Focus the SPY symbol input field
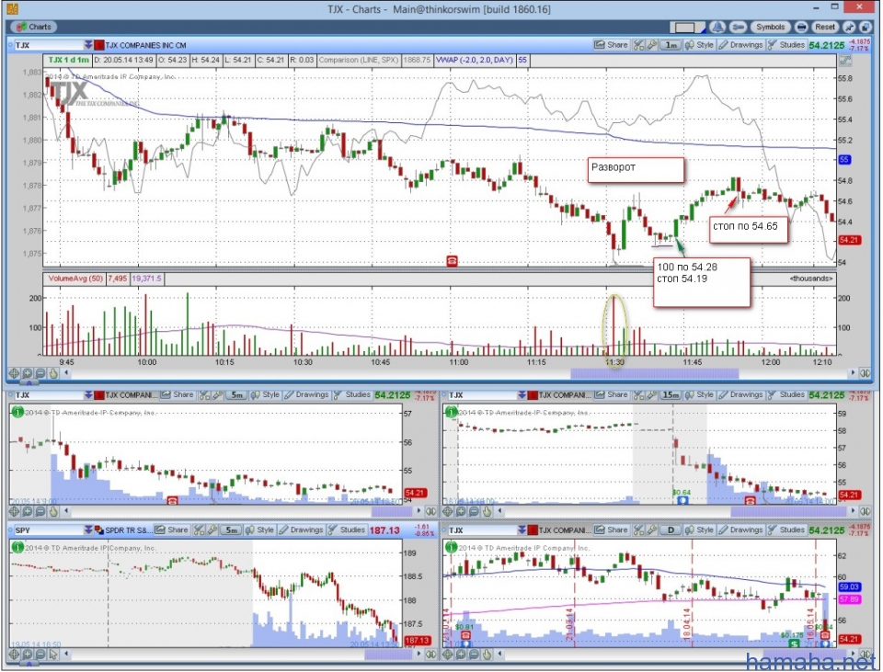The image size is (883, 672). 49,530
